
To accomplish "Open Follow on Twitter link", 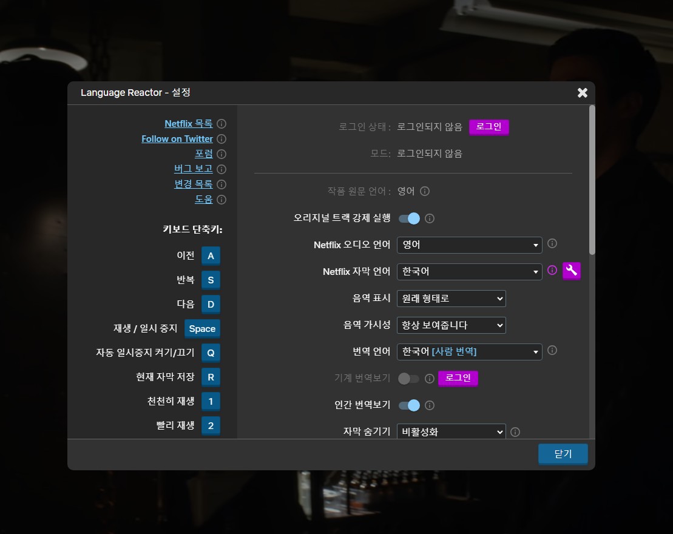I will (x=177, y=138).
